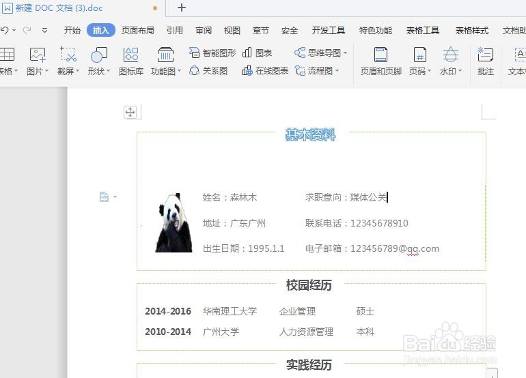Image resolution: width=526 pixels, height=378 pixels.
Task: Click the 人力资源管理 cell
Action: coord(306,332)
